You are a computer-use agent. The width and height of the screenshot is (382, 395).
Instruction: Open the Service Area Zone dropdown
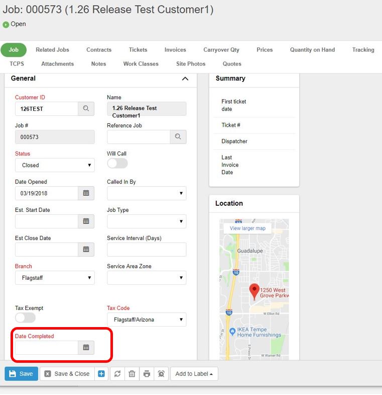point(147,278)
